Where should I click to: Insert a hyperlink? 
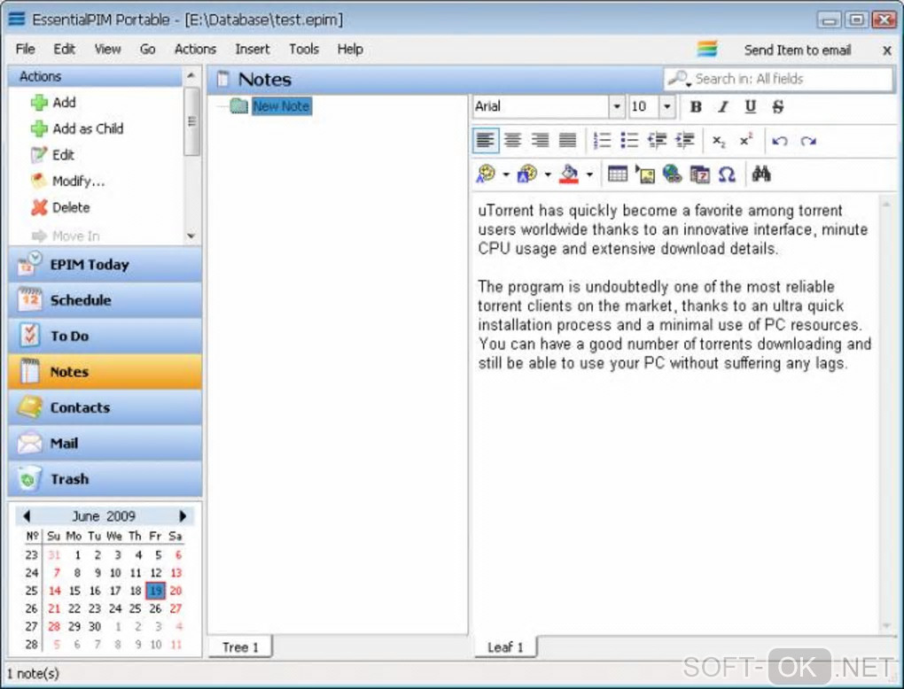(x=672, y=174)
